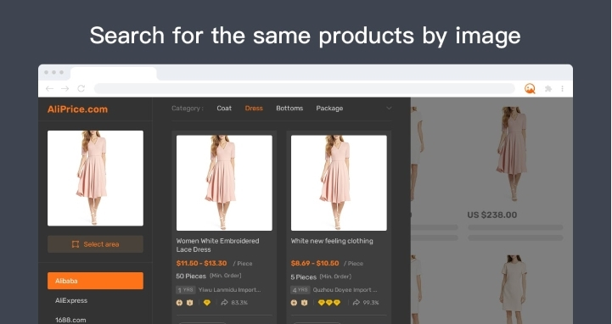
Task: Click the US $238.00 price in background page
Action: point(491,215)
